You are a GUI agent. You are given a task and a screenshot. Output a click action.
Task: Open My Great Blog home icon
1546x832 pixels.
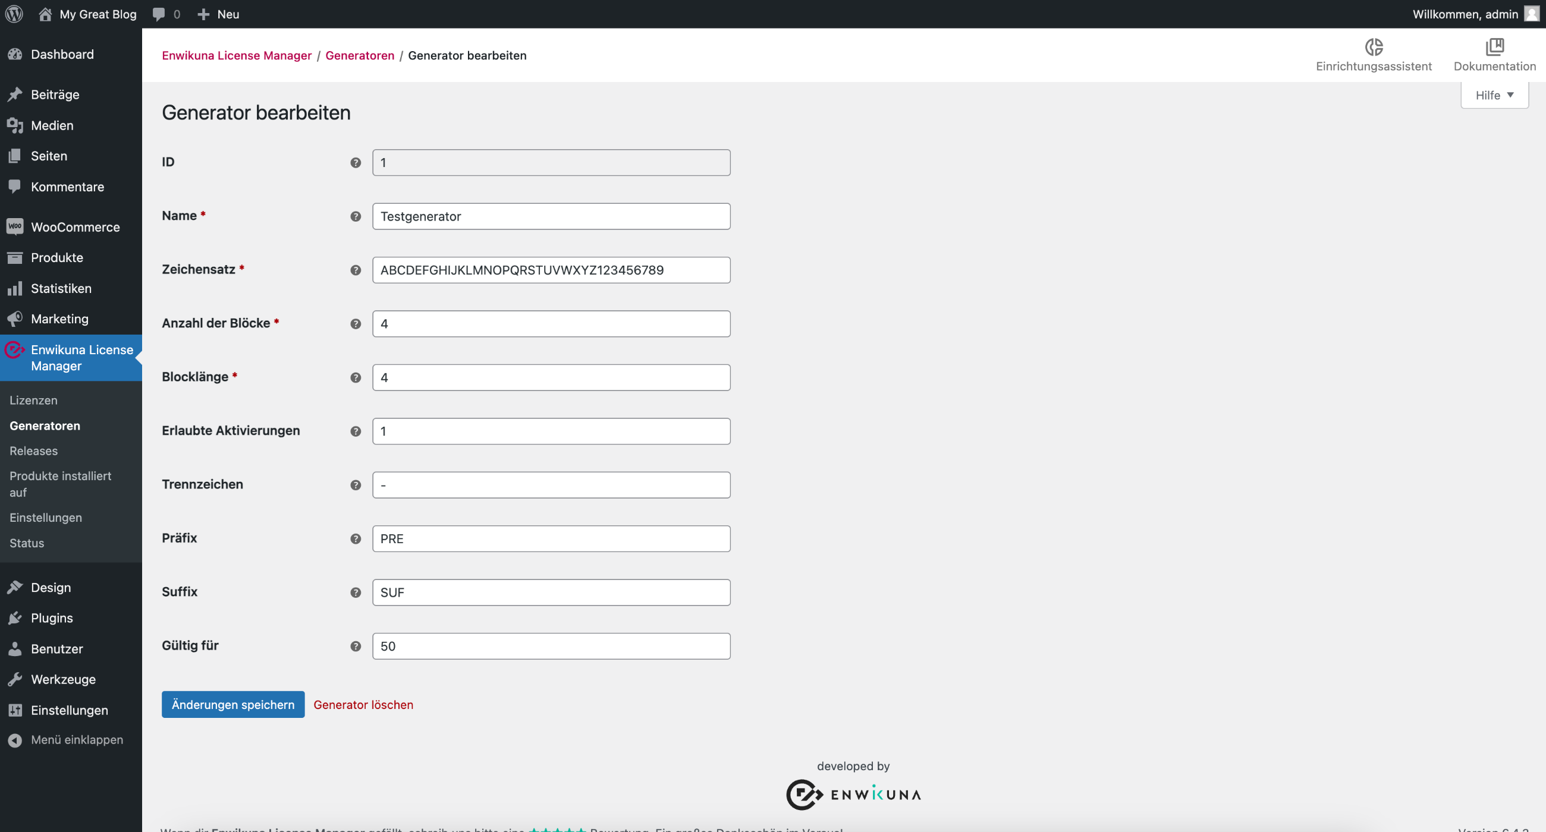point(45,14)
